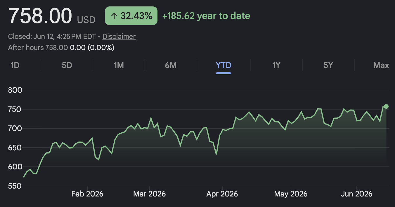
Task: Choose the 5Y time range tab
Action: (x=328, y=65)
